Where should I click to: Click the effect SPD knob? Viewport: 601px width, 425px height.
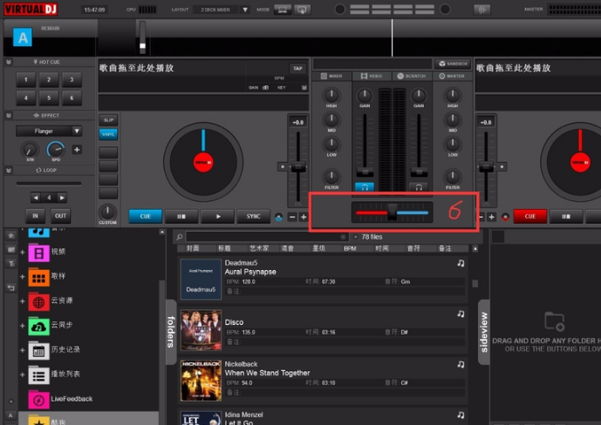56,149
